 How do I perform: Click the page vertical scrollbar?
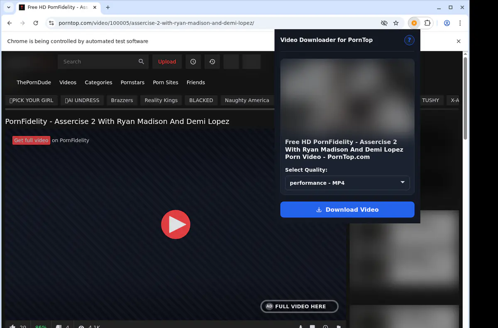click(x=466, y=98)
